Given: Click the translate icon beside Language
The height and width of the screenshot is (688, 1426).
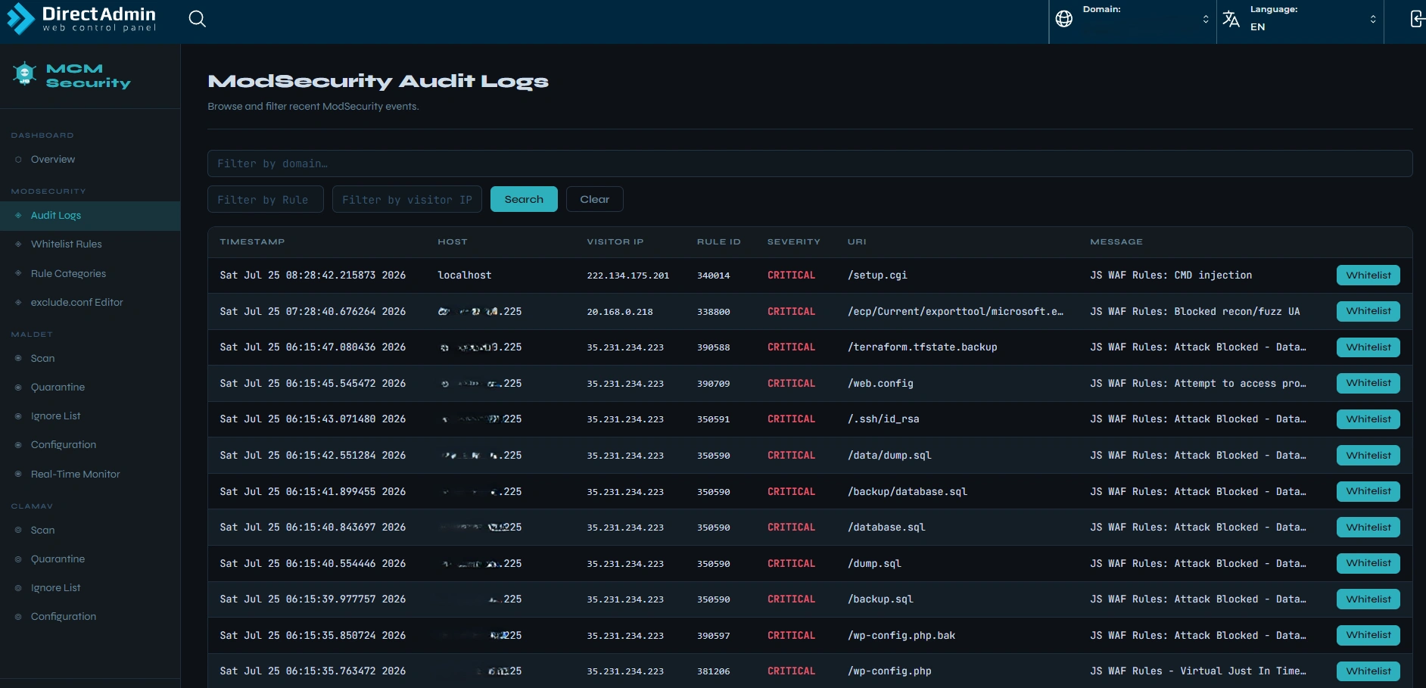Looking at the screenshot, I should (1231, 19).
